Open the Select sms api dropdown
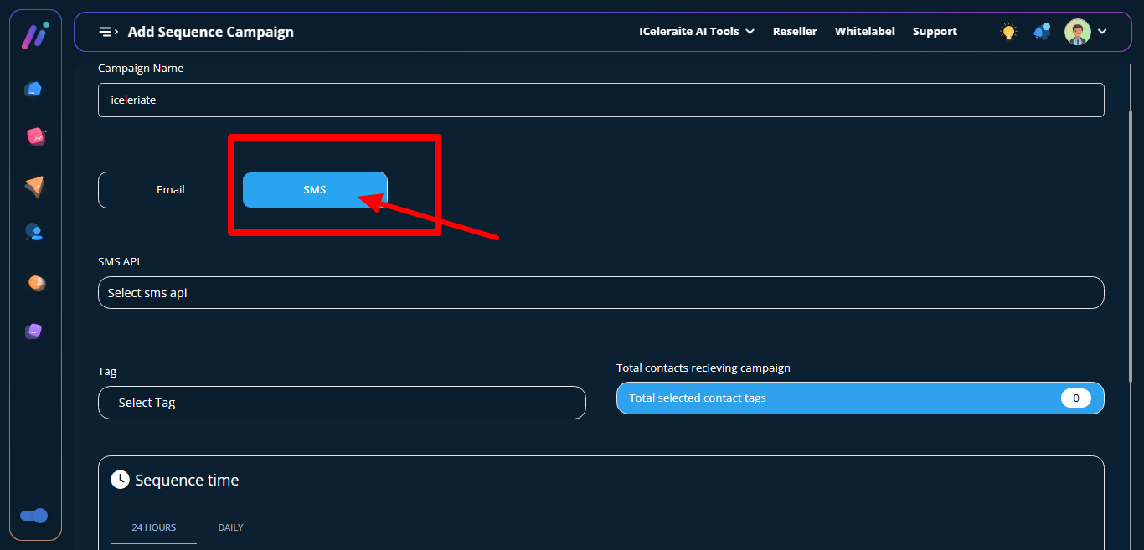This screenshot has height=550, width=1144. [x=600, y=293]
